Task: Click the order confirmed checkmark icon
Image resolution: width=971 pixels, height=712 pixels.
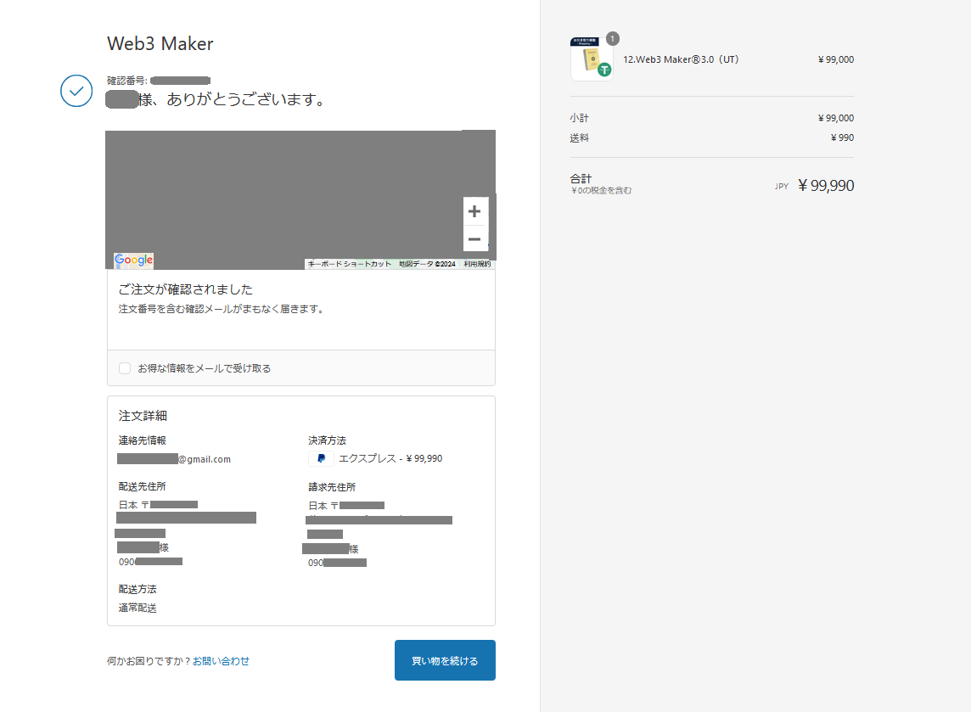Action: 76,91
